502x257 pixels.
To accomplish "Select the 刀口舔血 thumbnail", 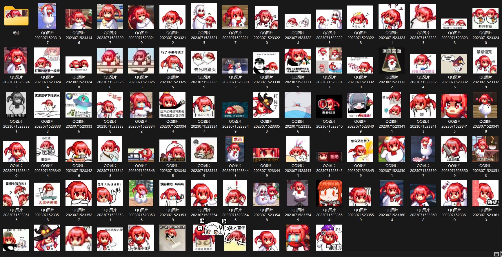I will (454, 149).
